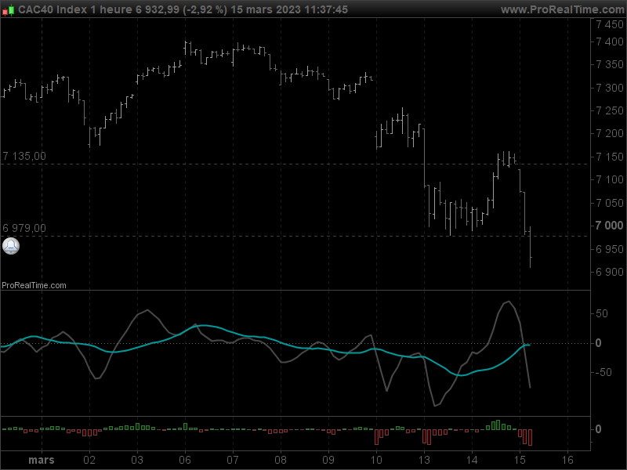Click the price axis label 7 350
This screenshot has width=627, height=470.
click(610, 65)
